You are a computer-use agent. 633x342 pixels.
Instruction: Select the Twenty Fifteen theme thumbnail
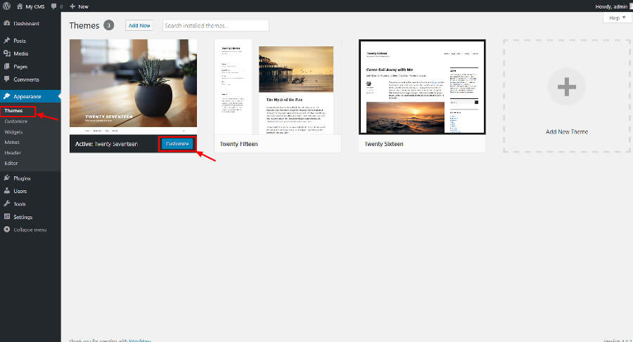tap(277, 86)
